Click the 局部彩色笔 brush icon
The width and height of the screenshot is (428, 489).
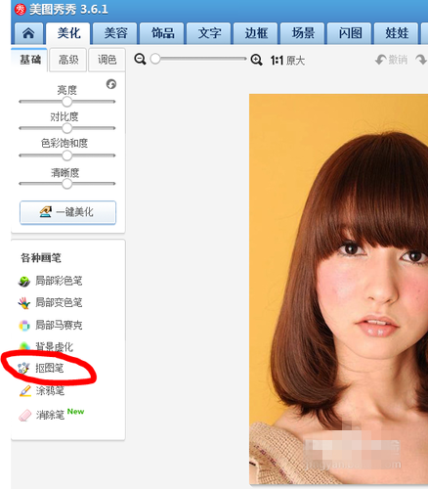[x=24, y=281]
